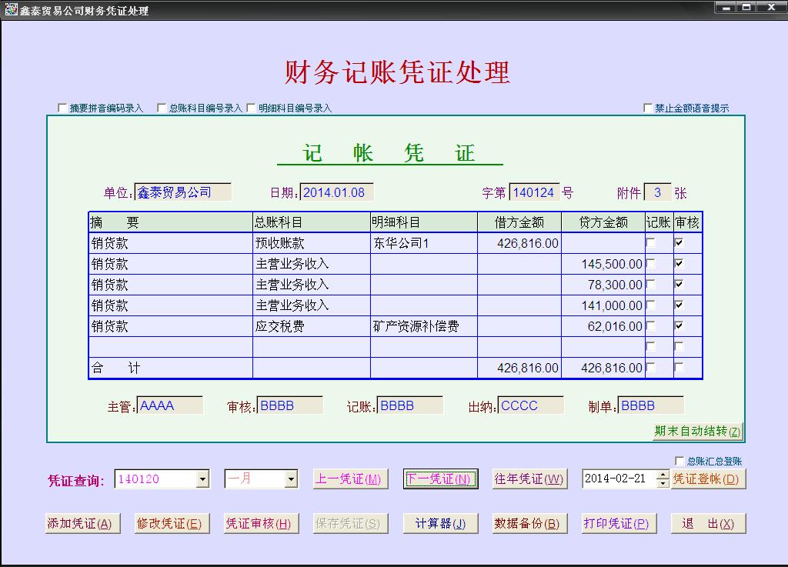Run 凭证审核 to audit the voucher

(261, 522)
